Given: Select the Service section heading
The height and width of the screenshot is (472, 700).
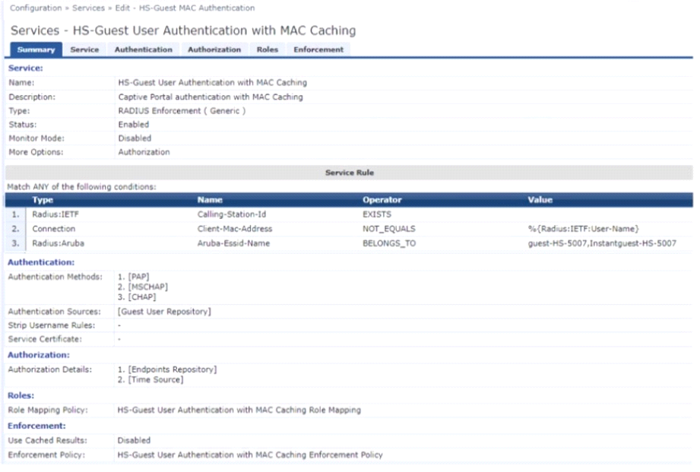Looking at the screenshot, I should pyautogui.click(x=25, y=68).
